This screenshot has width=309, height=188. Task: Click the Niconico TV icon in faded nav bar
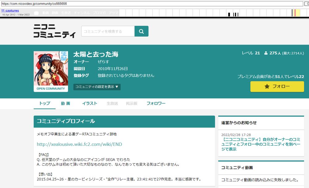(x=36, y=13)
